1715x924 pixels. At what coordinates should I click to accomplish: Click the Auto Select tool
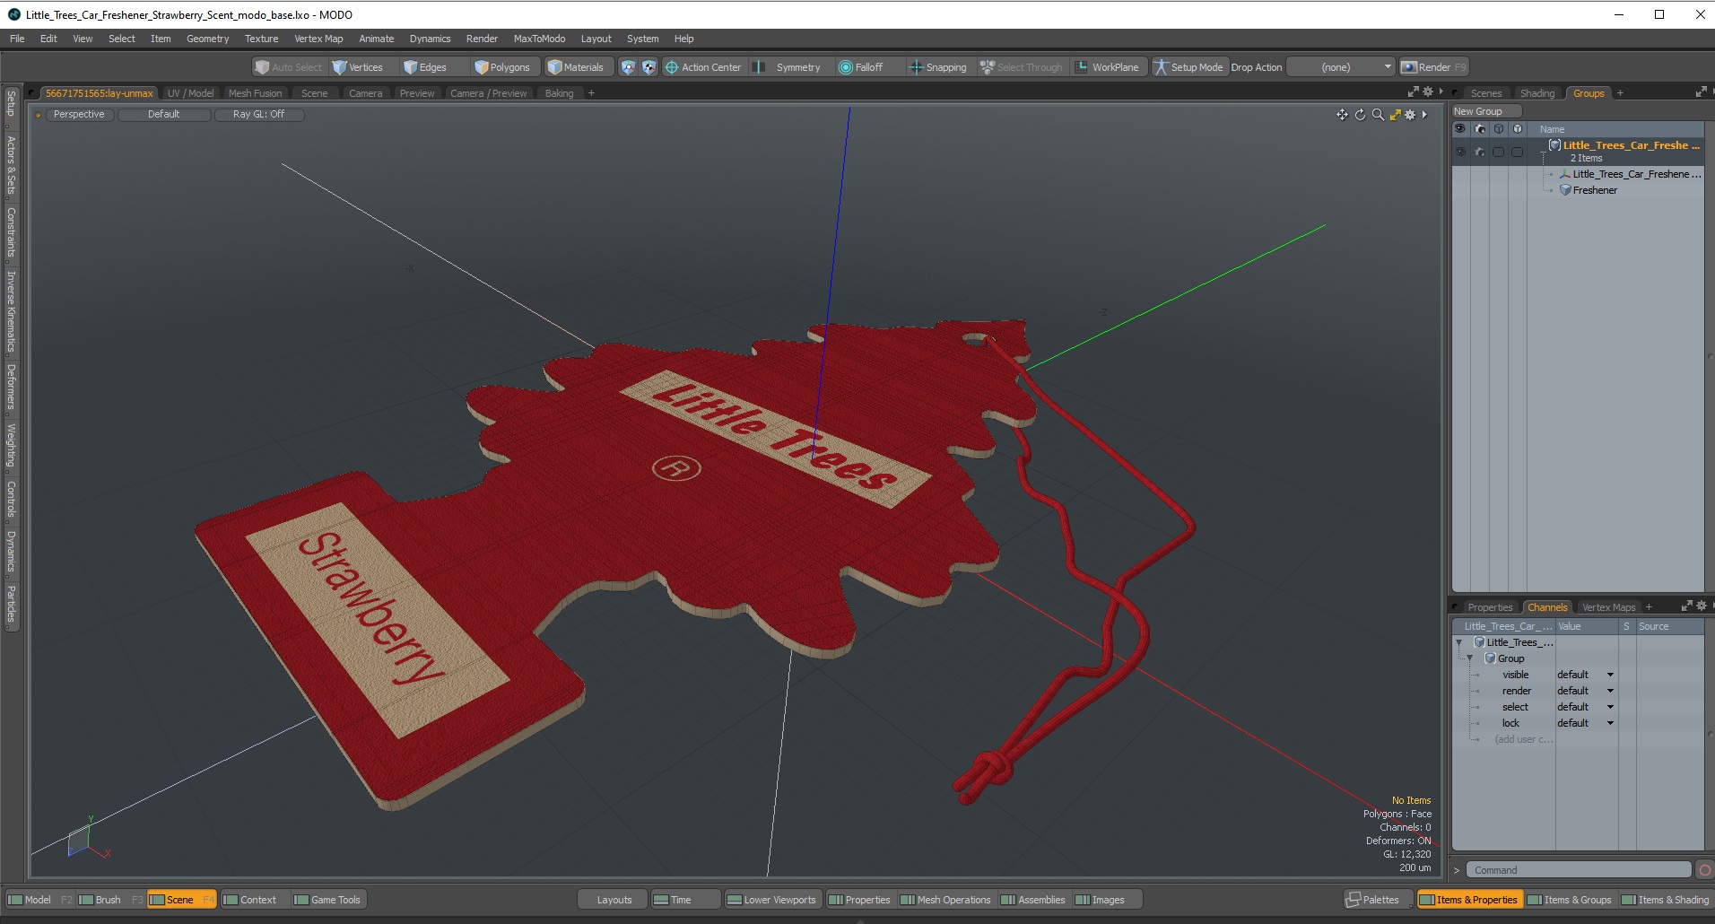coord(288,67)
